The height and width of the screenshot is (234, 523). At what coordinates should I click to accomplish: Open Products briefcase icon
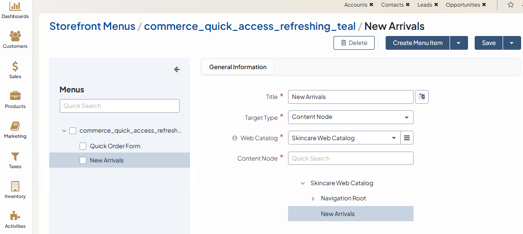(x=15, y=96)
